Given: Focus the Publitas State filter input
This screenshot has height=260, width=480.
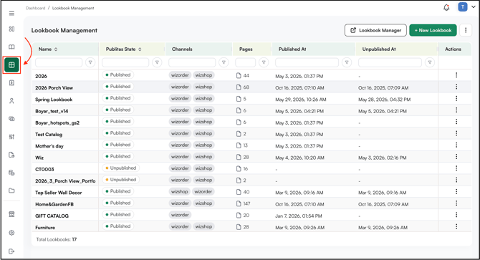Looking at the screenshot, I should tap(125, 62).
